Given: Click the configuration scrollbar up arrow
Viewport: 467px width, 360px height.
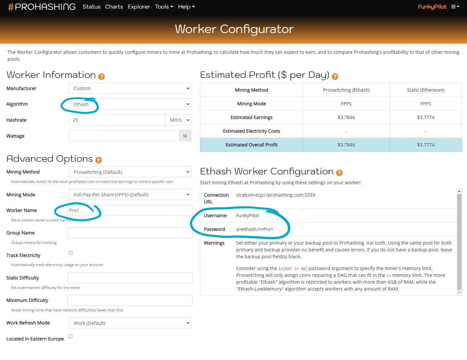Looking at the screenshot, I should tap(459, 191).
